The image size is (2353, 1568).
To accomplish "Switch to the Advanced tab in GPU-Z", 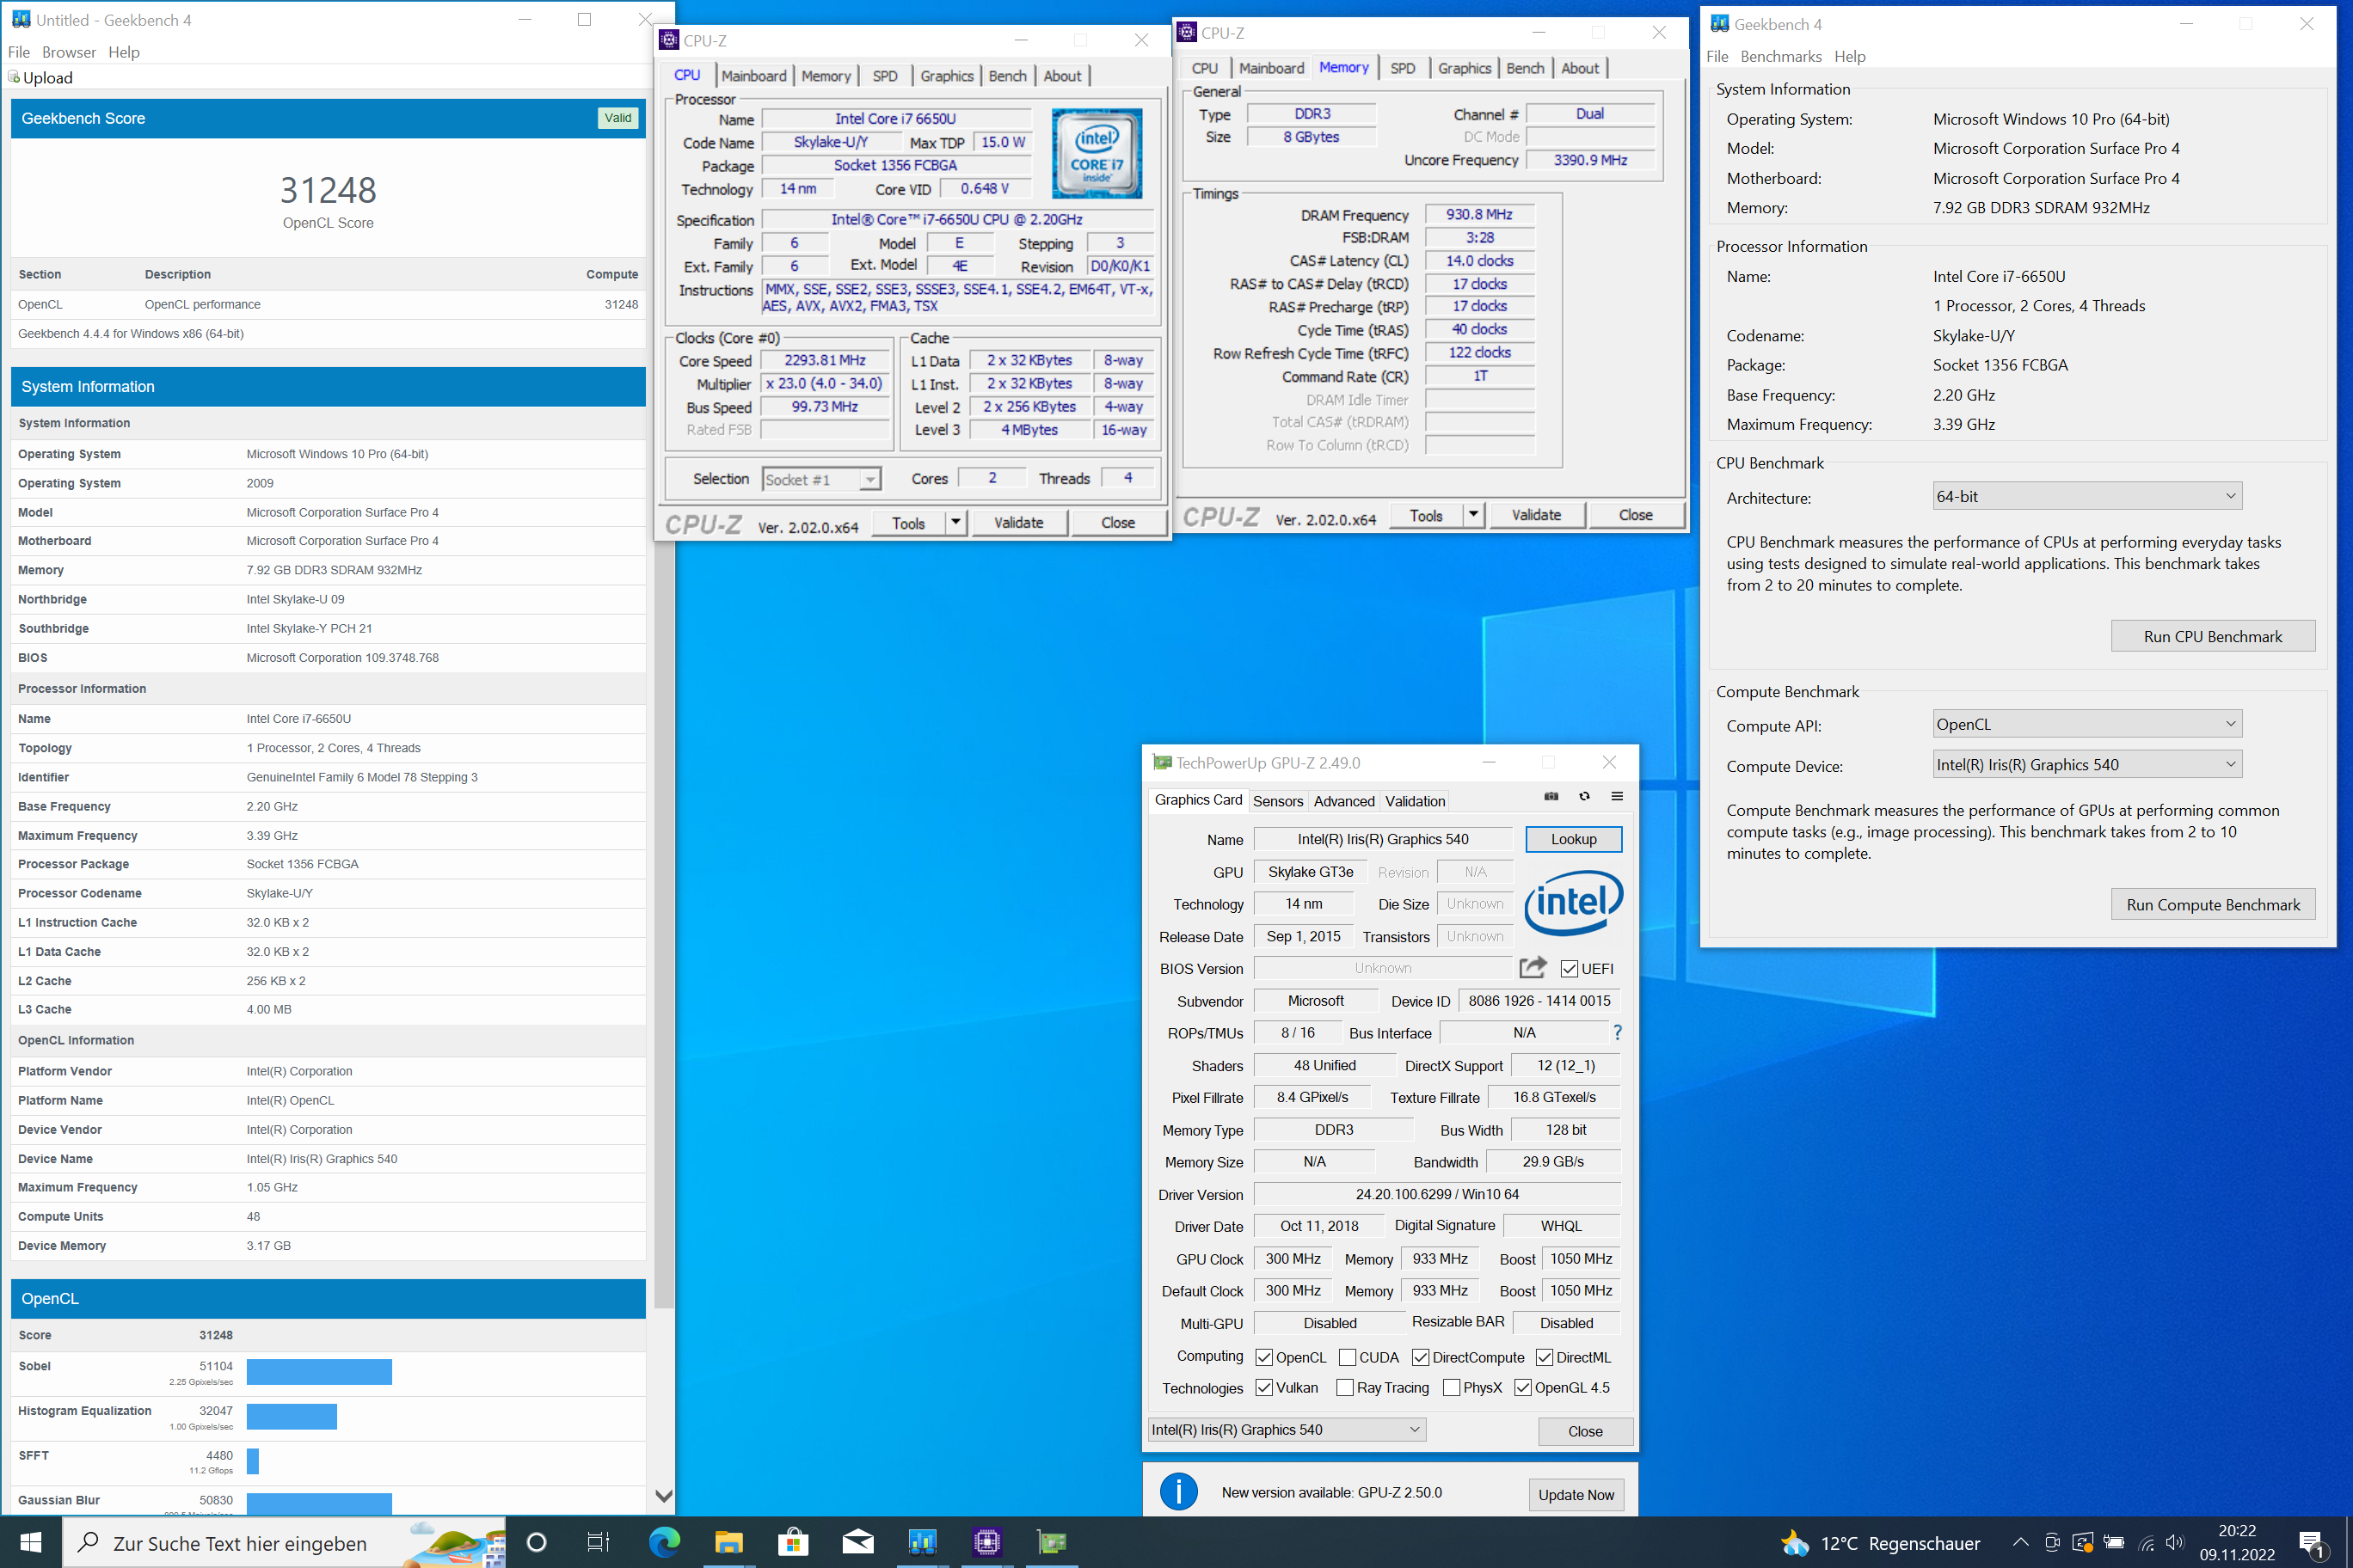I will click(x=1343, y=800).
